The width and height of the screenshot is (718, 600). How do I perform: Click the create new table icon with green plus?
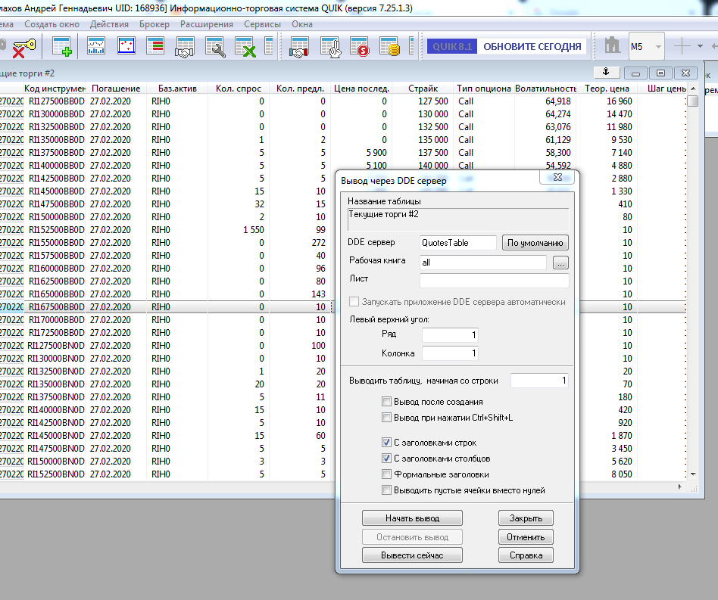pos(62,48)
